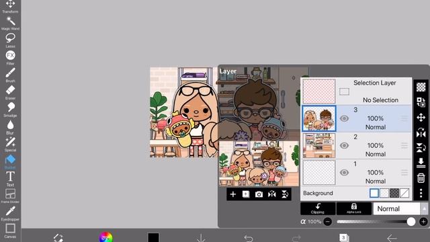Click the black current color swatch
The image size is (430, 242).
point(153,237)
